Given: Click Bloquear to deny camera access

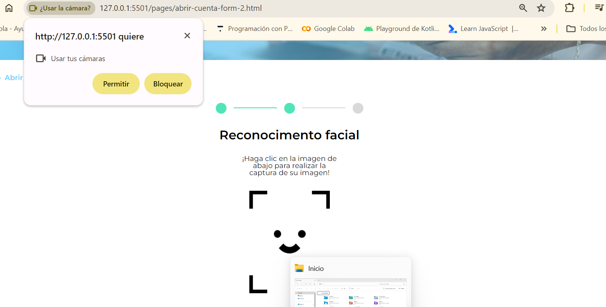Looking at the screenshot, I should coord(168,84).
